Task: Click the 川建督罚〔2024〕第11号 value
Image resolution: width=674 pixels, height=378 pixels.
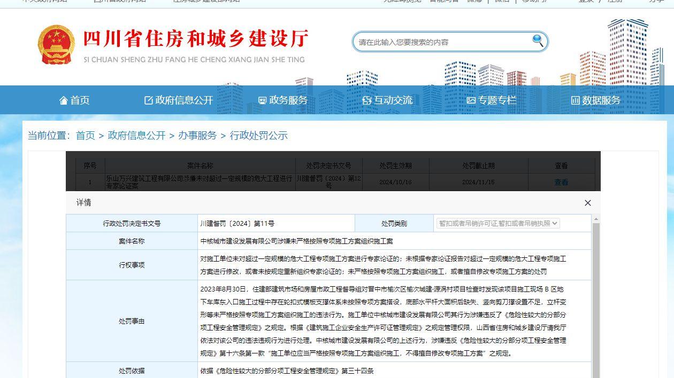Action: click(237, 224)
